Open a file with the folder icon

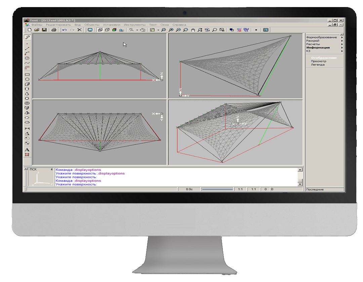[37, 30]
